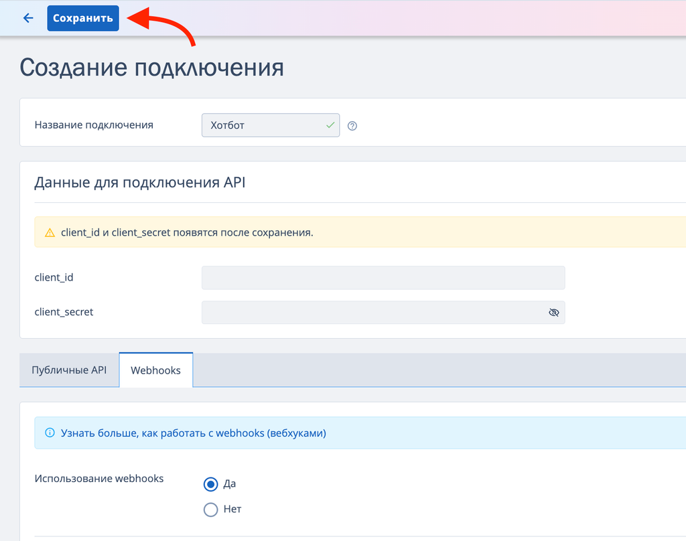Click the notice text about client_id after saving
Screen dimensions: 686x541
click(188, 232)
